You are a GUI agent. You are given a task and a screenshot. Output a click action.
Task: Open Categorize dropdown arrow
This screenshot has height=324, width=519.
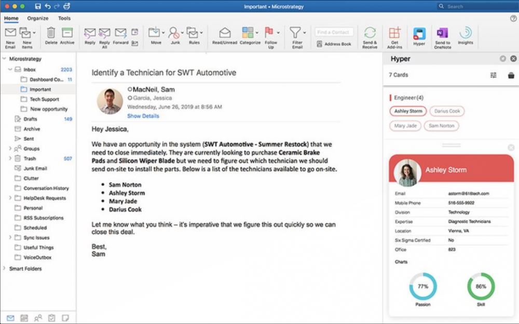click(x=257, y=33)
